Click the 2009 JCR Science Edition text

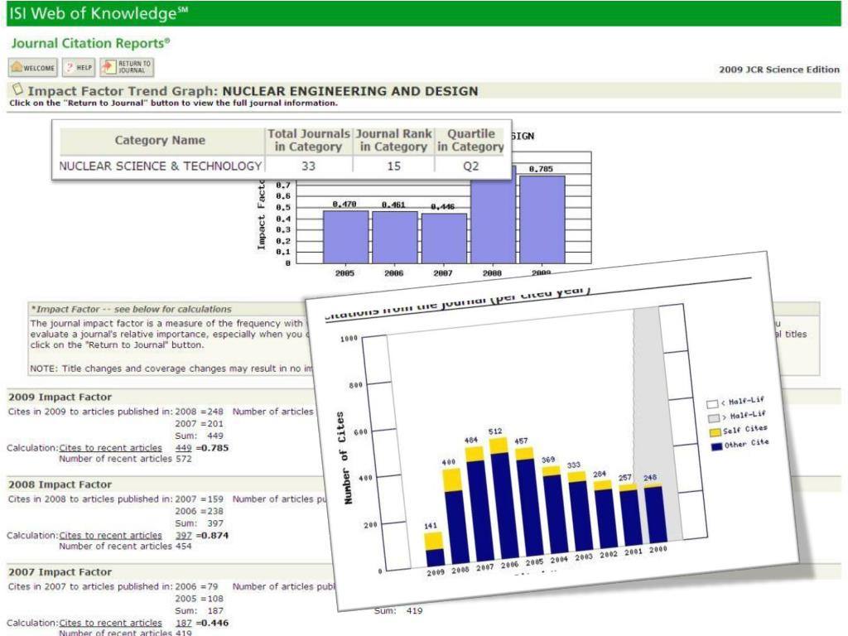pyautogui.click(x=778, y=70)
